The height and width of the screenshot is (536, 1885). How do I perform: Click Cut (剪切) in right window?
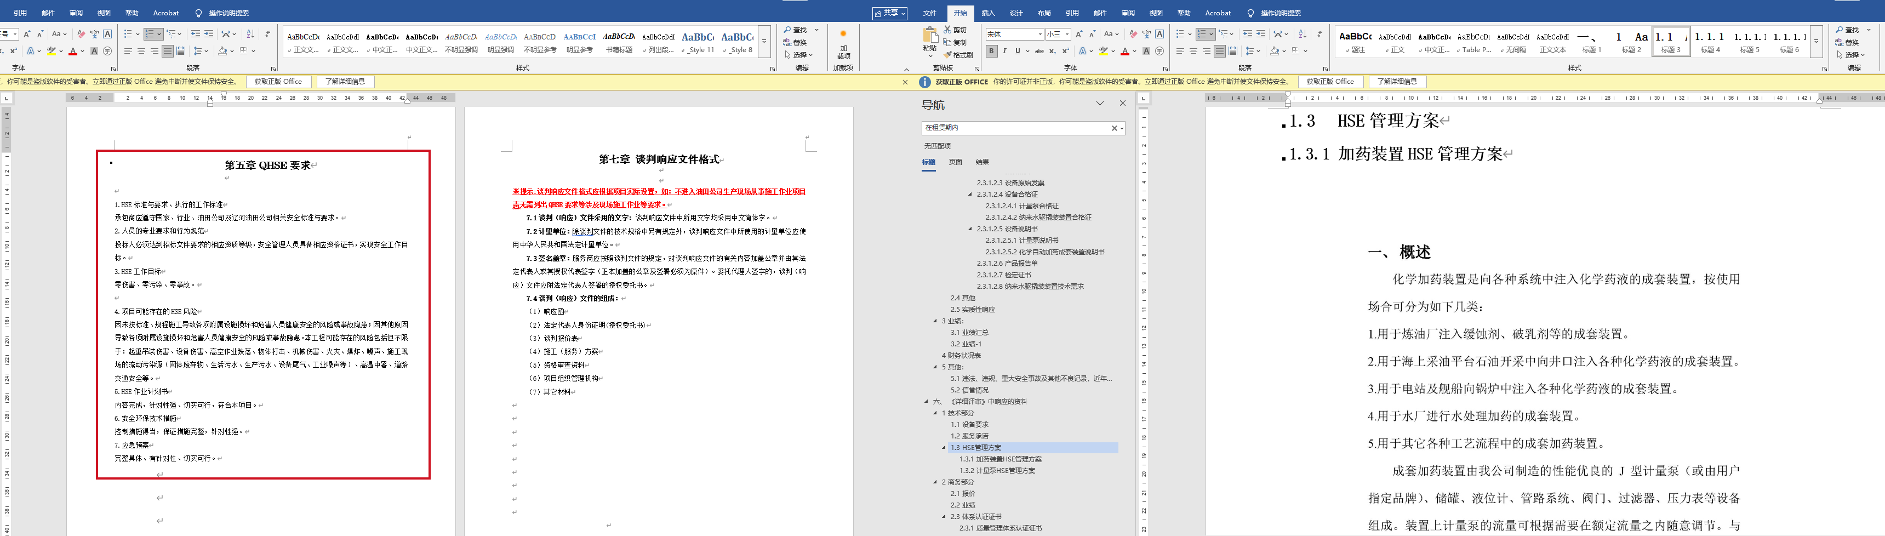click(x=956, y=30)
